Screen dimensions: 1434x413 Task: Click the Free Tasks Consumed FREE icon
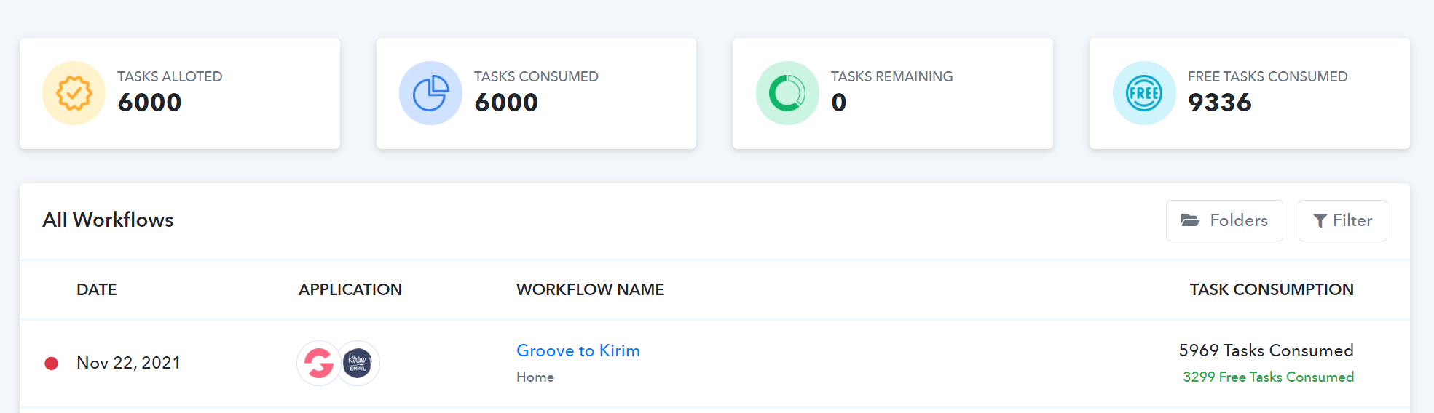(x=1144, y=93)
